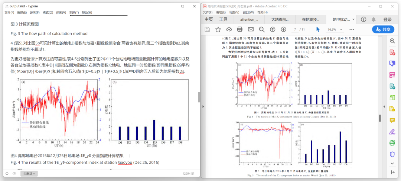Click the word Gaoyou in Typora caption
This screenshot has height=181, width=401.
coord(125,162)
